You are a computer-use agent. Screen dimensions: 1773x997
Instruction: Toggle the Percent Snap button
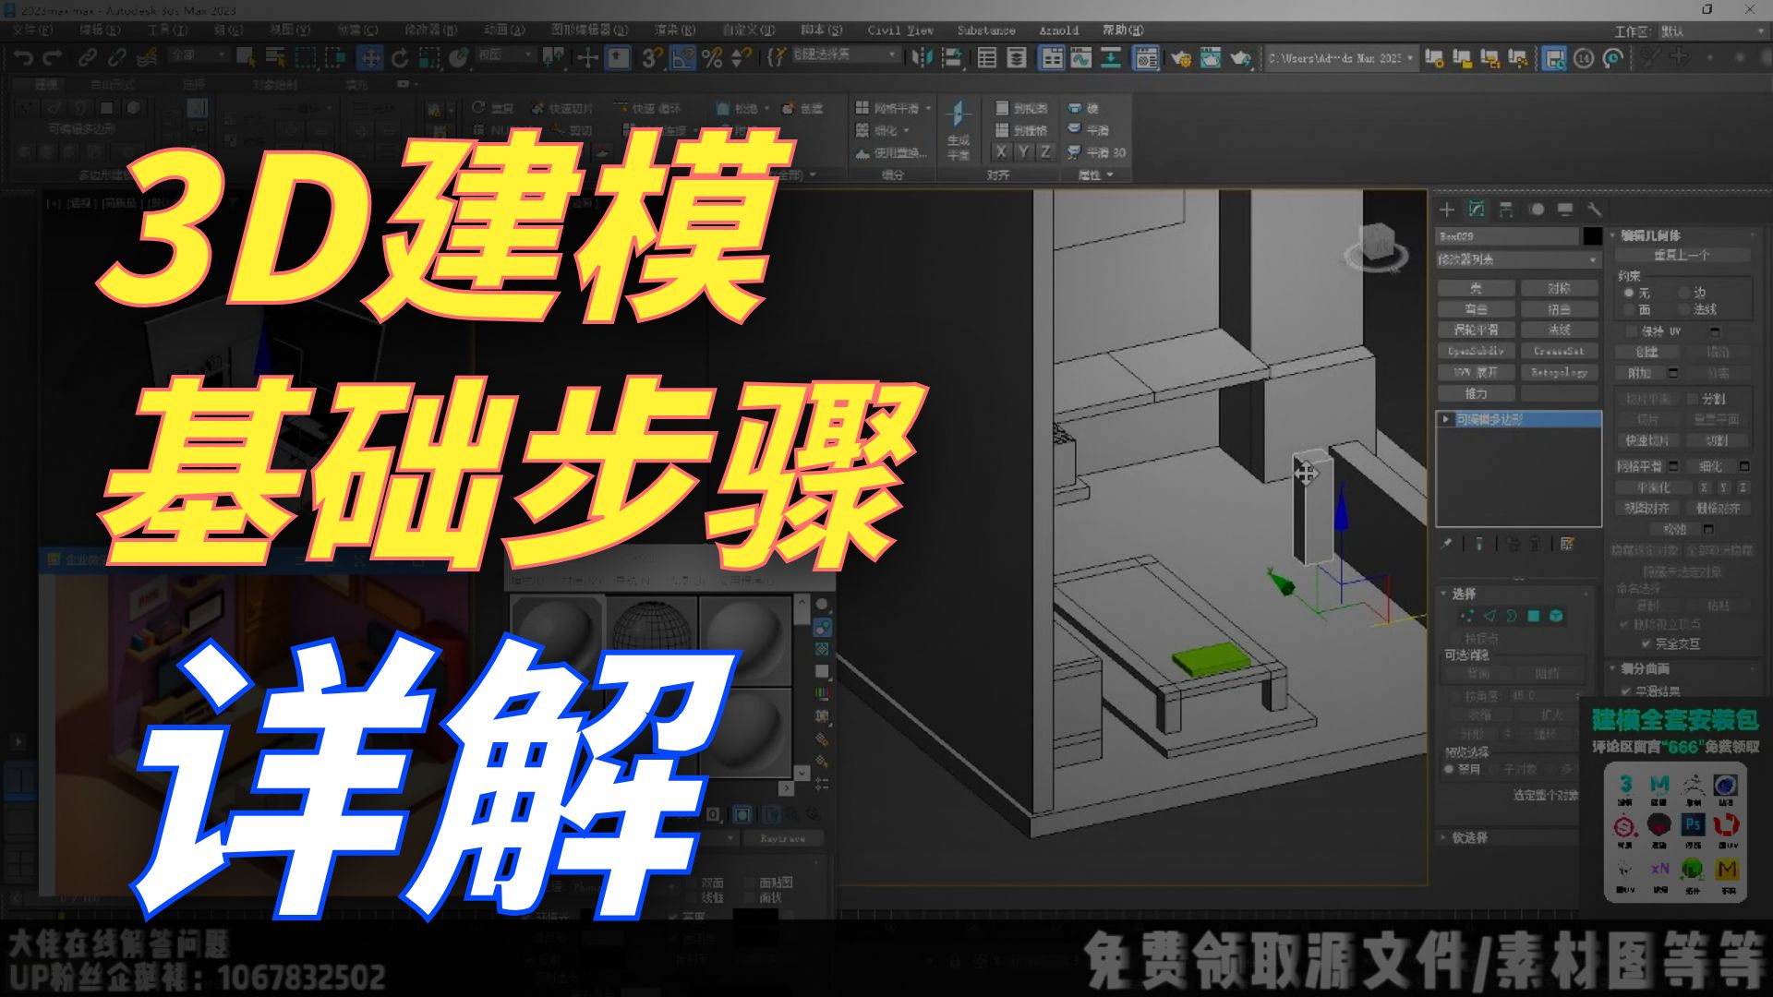pyautogui.click(x=712, y=58)
